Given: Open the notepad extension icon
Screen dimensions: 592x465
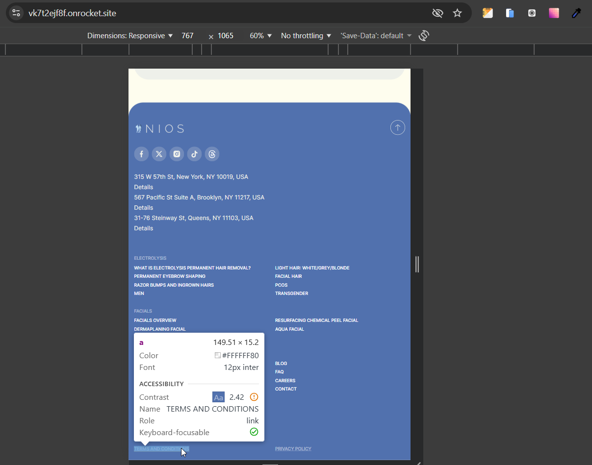Looking at the screenshot, I should [x=488, y=13].
